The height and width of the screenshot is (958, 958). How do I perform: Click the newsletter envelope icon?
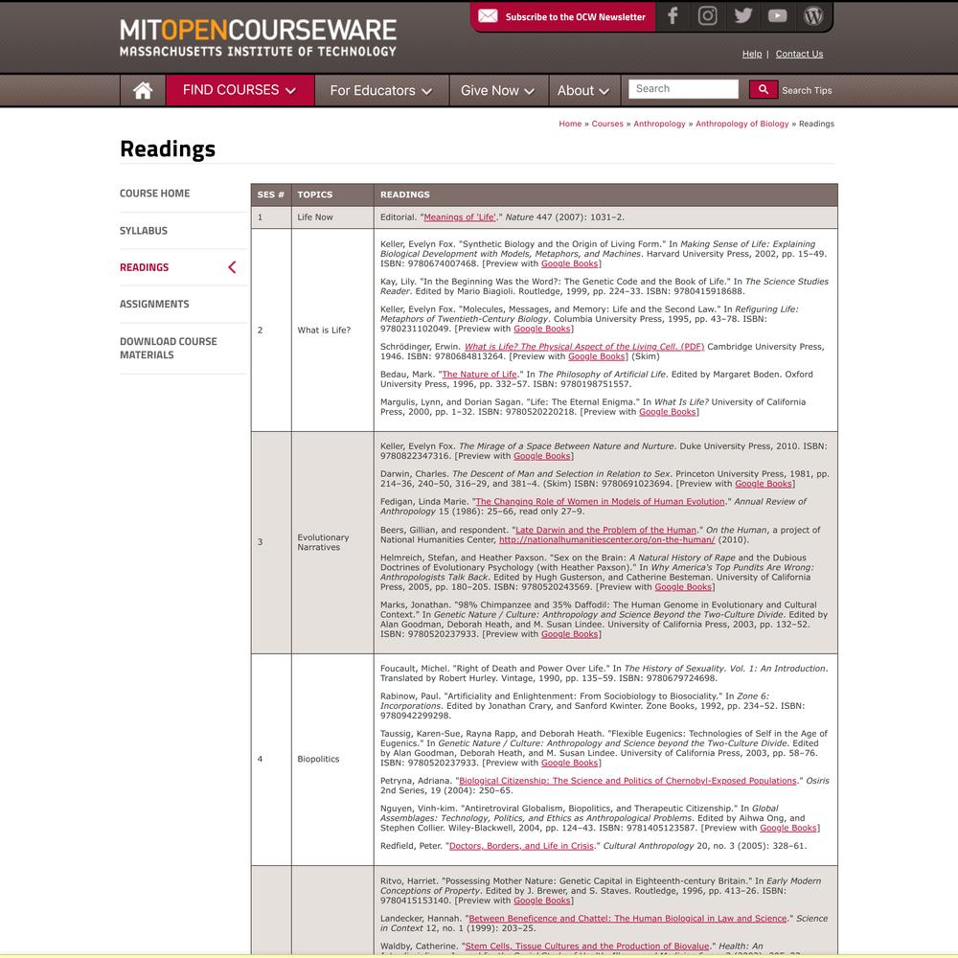pos(488,16)
